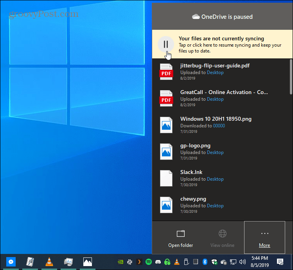Open Windows Security from the tray shield icon
This screenshot has width=293, height=270.
click(214, 262)
